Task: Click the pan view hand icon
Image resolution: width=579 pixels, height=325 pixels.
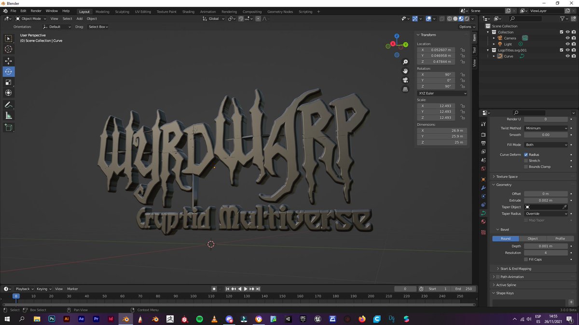Action: click(405, 71)
